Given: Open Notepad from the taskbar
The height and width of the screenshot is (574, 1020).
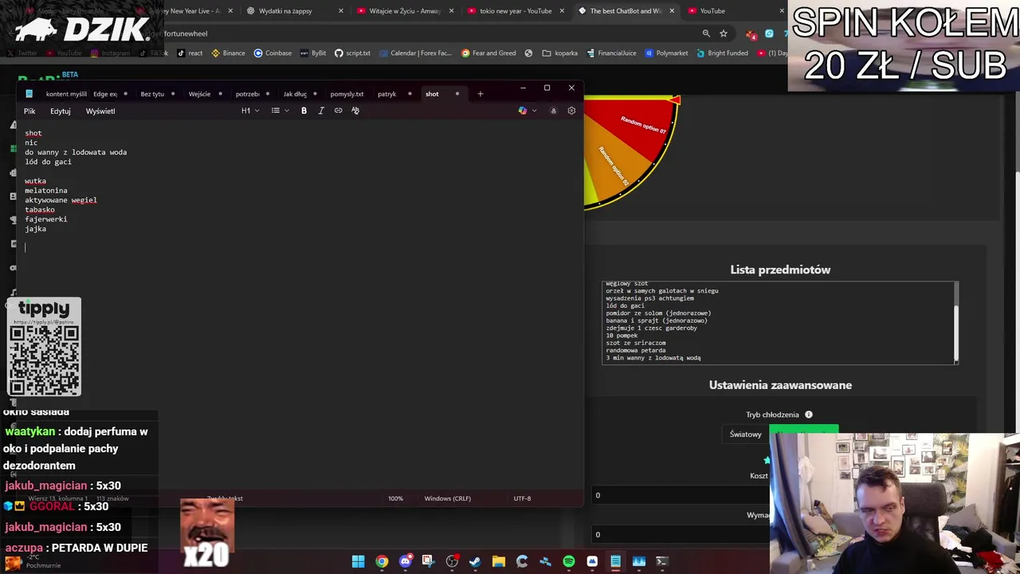Looking at the screenshot, I should [615, 561].
